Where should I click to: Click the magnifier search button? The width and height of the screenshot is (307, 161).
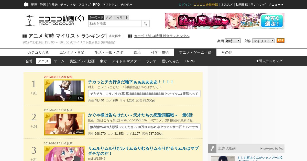click(x=145, y=24)
